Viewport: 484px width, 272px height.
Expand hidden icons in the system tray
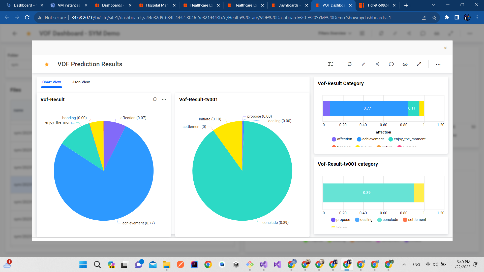click(404, 264)
